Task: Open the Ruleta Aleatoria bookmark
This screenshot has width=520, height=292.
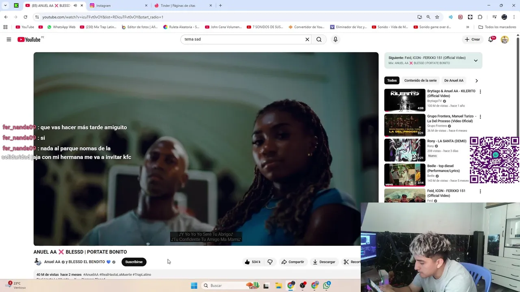Action: pyautogui.click(x=181, y=27)
